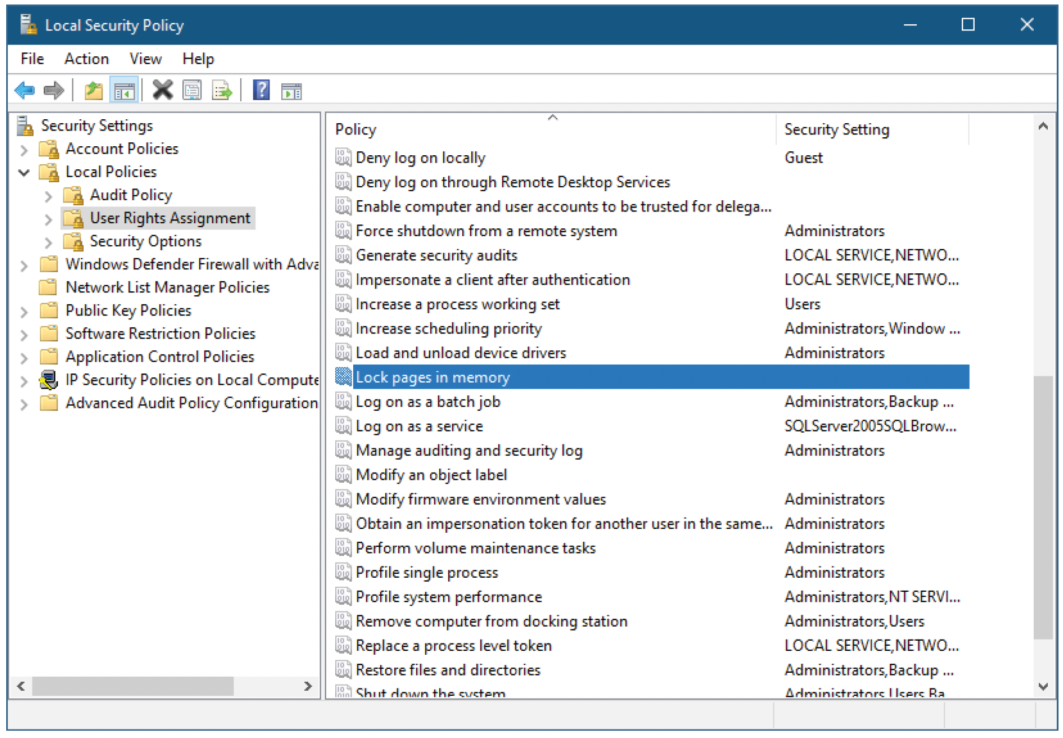Open the View menu

[146, 58]
